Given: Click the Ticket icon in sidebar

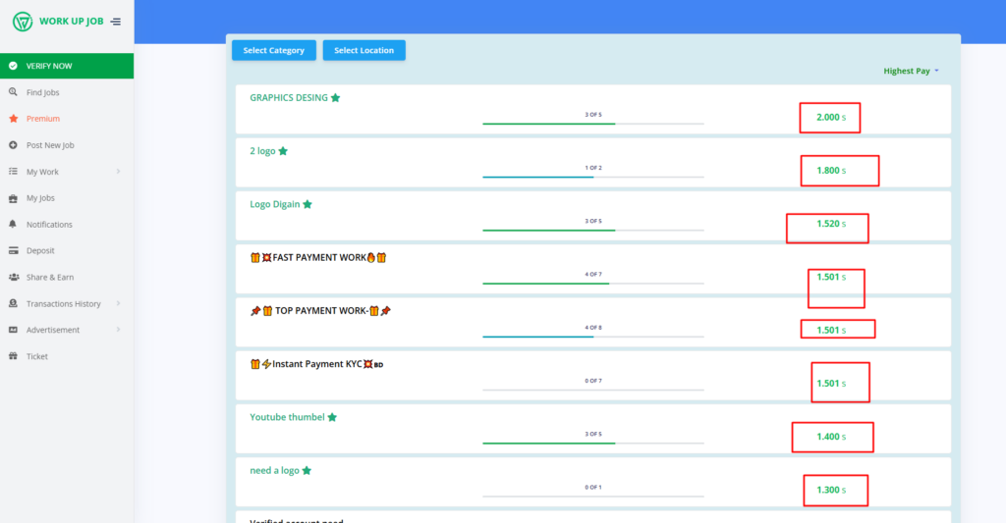Looking at the screenshot, I should coord(13,356).
